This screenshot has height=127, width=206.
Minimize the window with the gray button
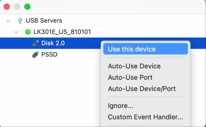17,7
